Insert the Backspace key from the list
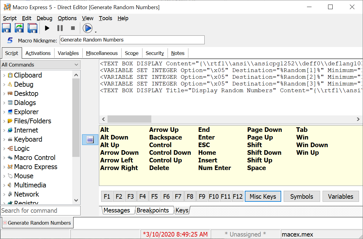This screenshot has width=363, height=239. coord(165,137)
